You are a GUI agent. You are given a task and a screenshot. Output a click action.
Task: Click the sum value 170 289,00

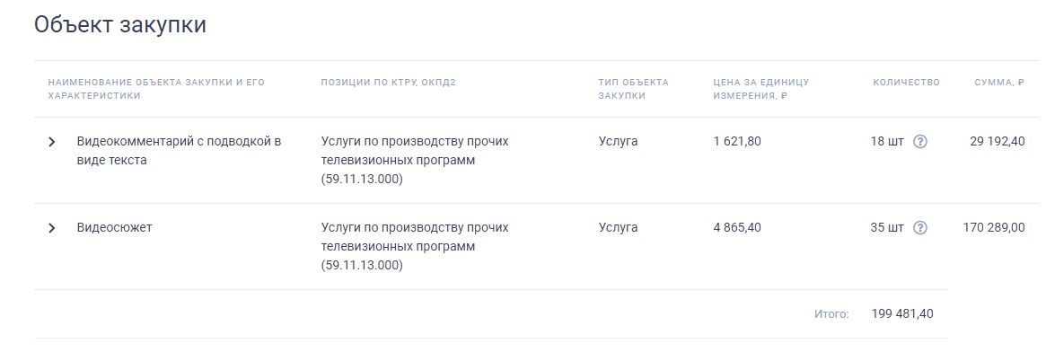tap(994, 227)
